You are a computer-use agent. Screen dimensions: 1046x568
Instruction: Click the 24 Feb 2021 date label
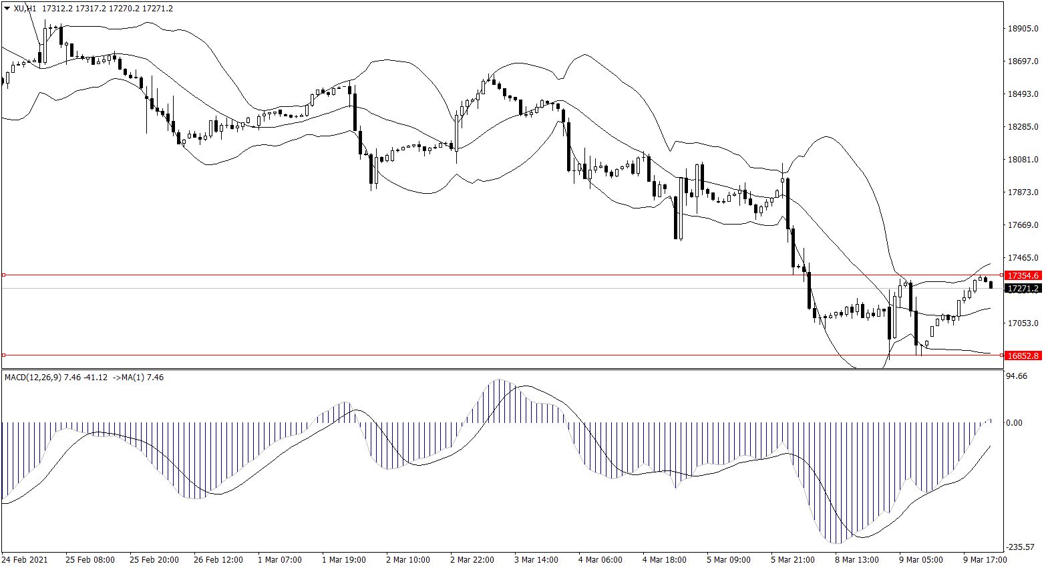[25, 560]
